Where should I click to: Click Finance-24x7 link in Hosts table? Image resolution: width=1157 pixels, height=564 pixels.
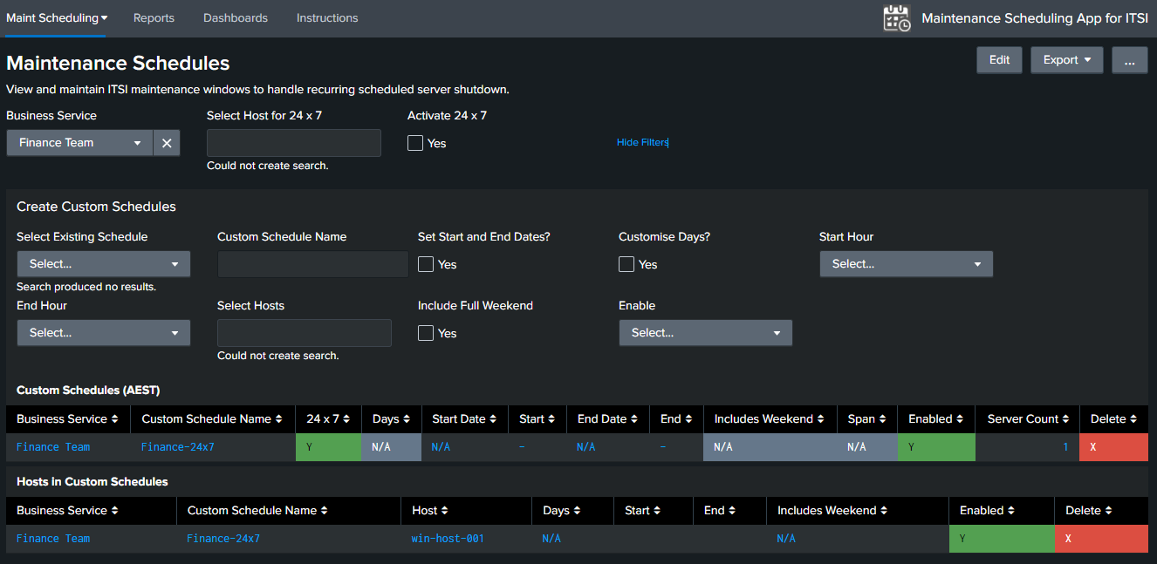click(x=223, y=539)
